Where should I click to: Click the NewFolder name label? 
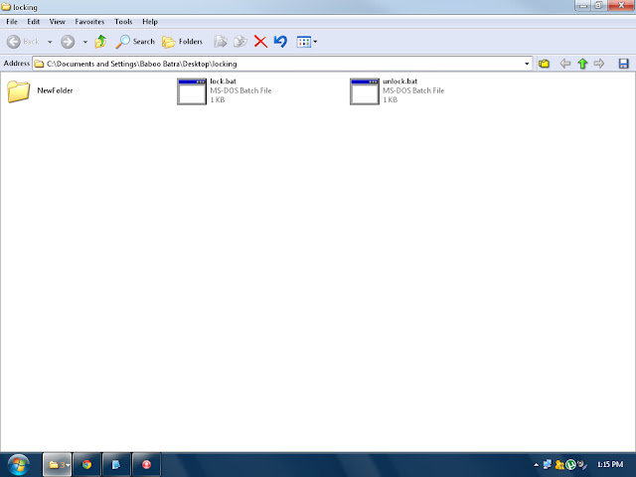coord(55,90)
